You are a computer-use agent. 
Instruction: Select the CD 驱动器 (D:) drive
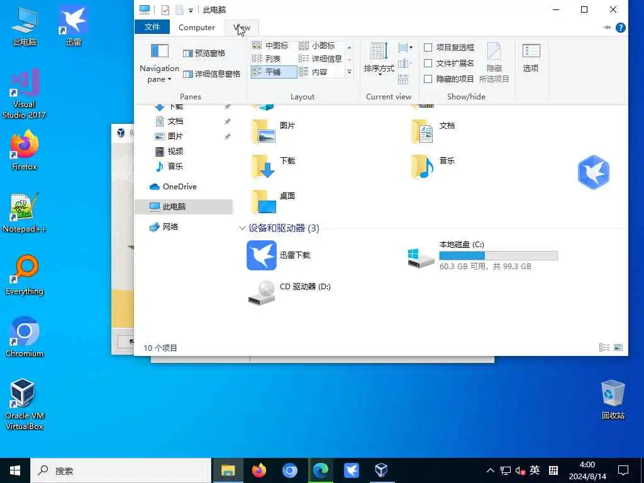click(289, 292)
